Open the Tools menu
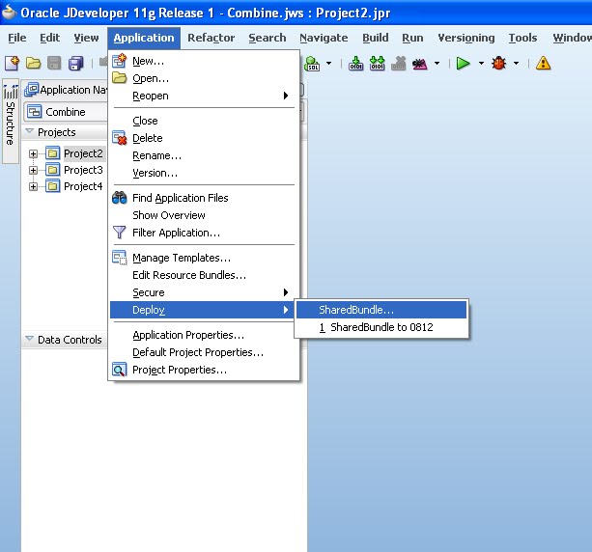Screen dimensions: 592x552 coord(522,38)
